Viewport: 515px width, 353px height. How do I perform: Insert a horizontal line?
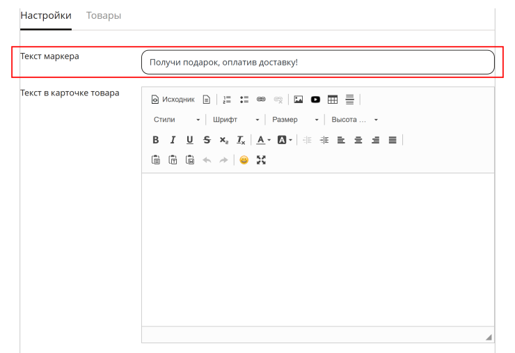point(349,100)
